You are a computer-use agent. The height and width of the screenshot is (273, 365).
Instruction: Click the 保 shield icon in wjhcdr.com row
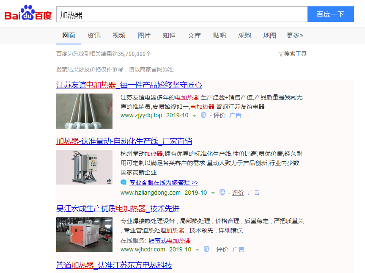(x=206, y=249)
